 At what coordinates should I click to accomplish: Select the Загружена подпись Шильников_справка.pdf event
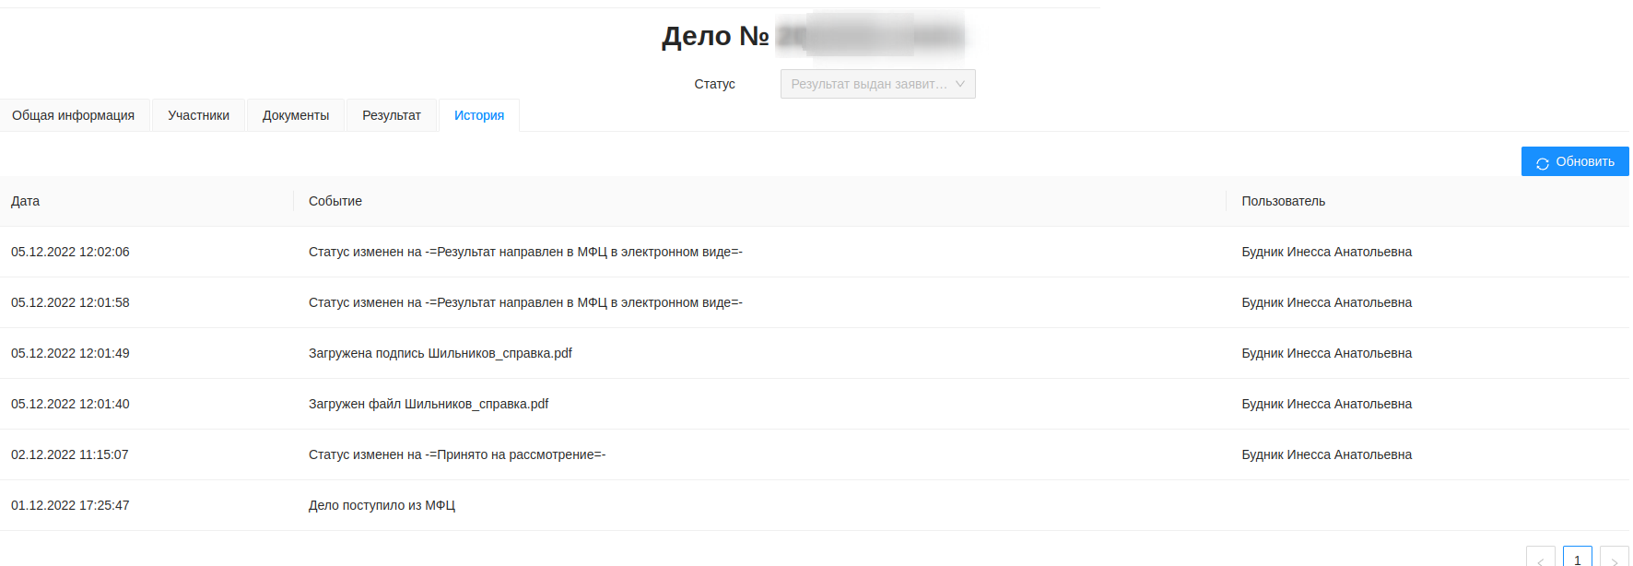click(441, 353)
